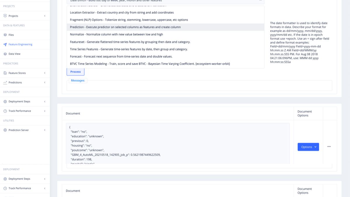Select BTVC Time Series Modeling option
This screenshot has height=197, width=350.
point(150,64)
